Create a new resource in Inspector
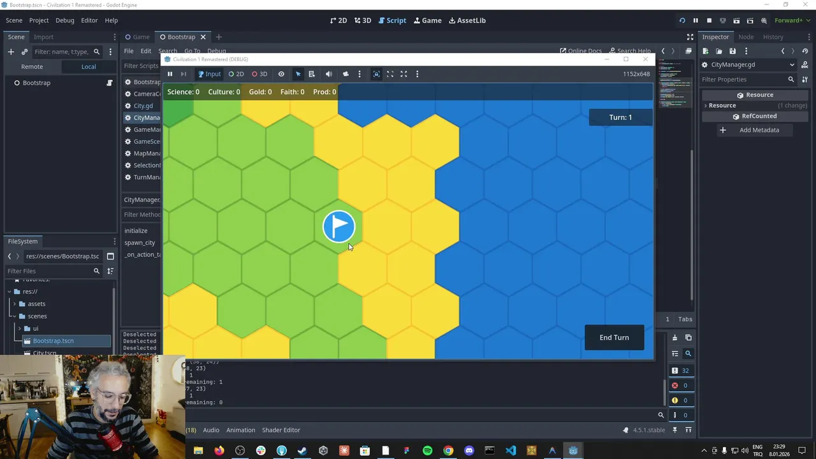 pyautogui.click(x=706, y=51)
